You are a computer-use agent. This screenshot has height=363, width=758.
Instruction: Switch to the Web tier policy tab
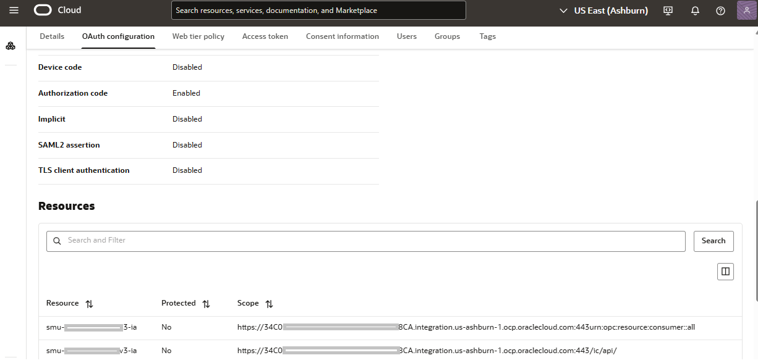pyautogui.click(x=198, y=36)
